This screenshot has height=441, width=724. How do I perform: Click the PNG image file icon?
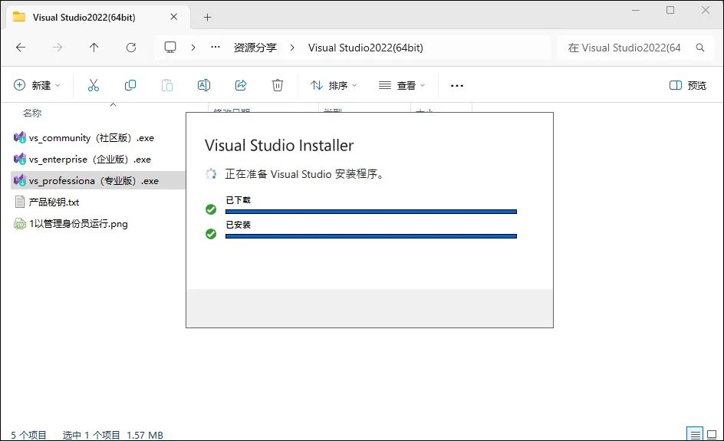(x=20, y=223)
